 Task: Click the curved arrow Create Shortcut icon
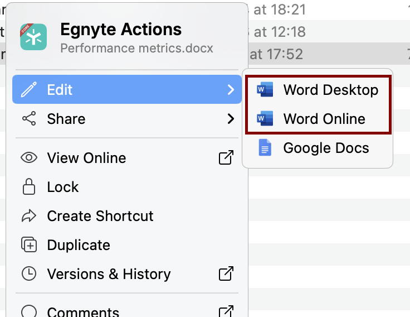(x=29, y=215)
